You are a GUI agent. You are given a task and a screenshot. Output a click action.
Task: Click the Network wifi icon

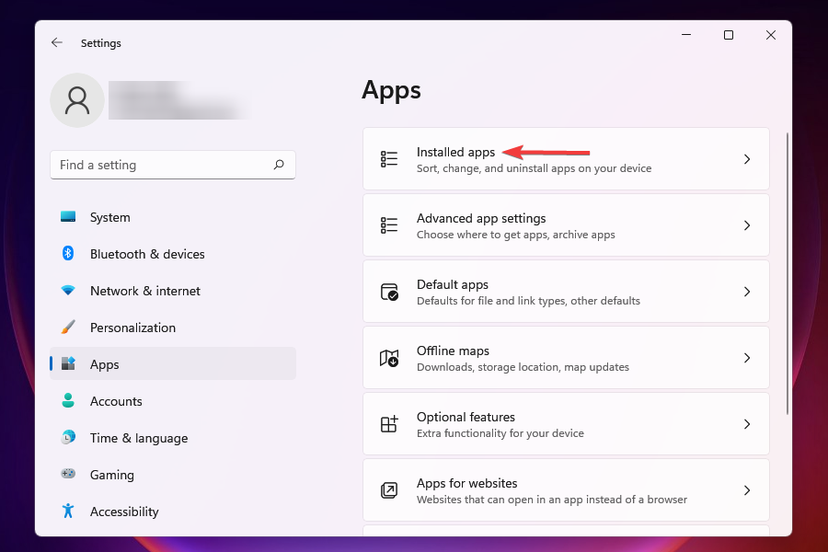pos(68,291)
